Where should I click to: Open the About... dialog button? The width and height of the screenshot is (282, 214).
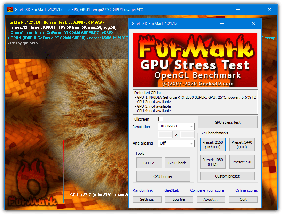tap(211, 199)
